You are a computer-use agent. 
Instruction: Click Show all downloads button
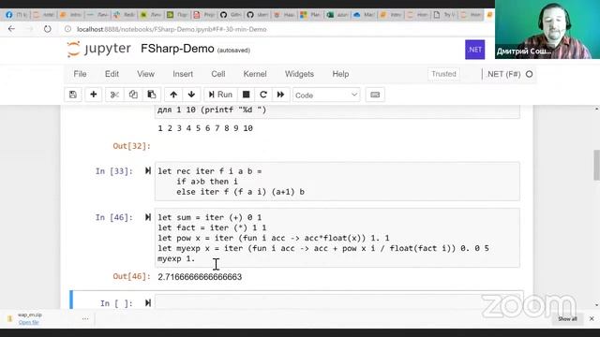(x=567, y=318)
